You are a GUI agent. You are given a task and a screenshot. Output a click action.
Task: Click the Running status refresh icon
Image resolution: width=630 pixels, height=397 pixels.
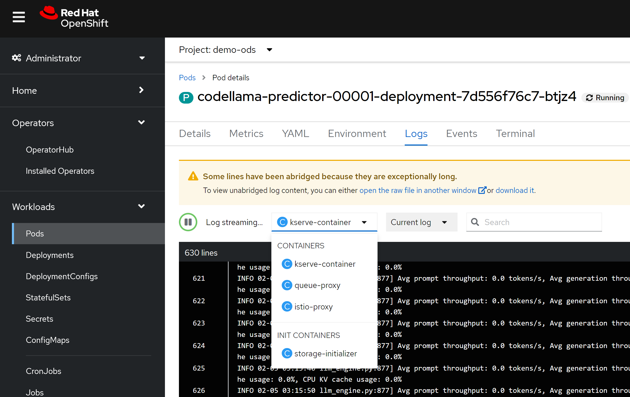click(x=589, y=98)
